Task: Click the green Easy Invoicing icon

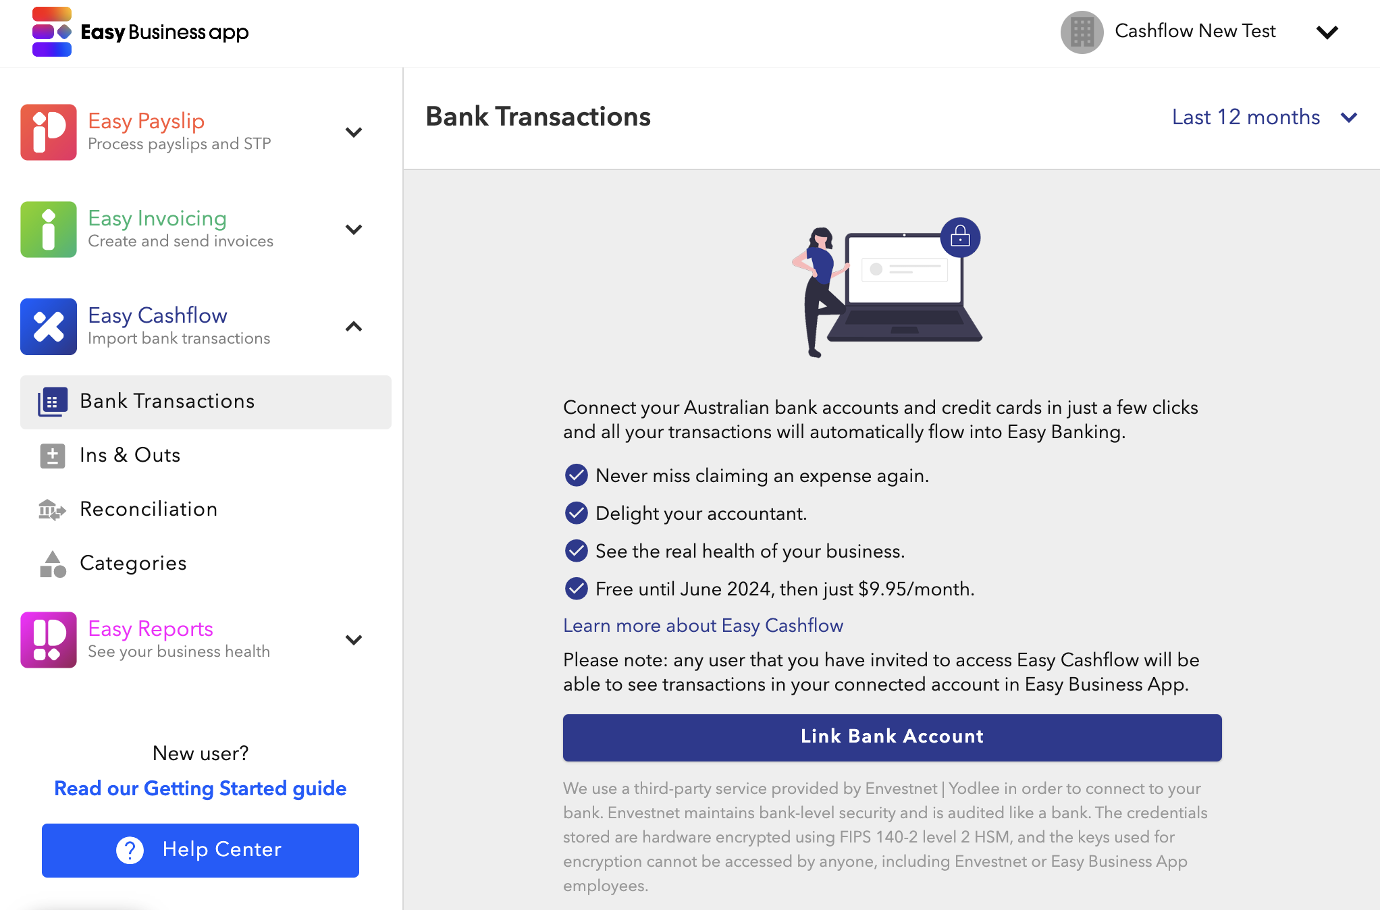Action: click(49, 230)
